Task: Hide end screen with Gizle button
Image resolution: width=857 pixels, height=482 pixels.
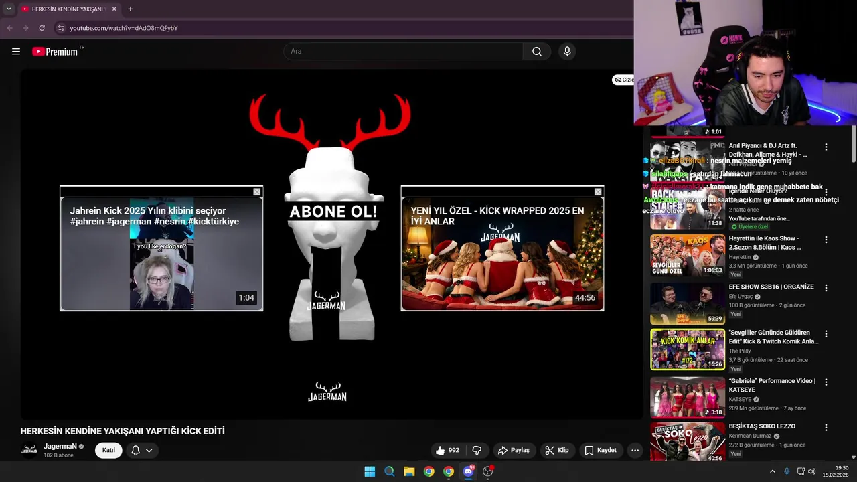Action: point(624,80)
